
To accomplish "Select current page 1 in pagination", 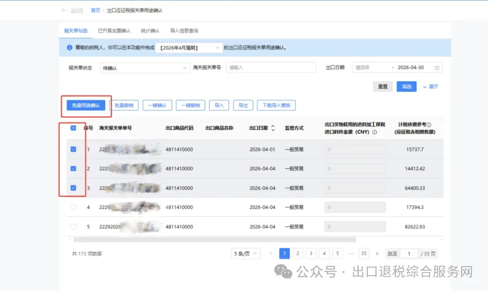I will pos(285,253).
